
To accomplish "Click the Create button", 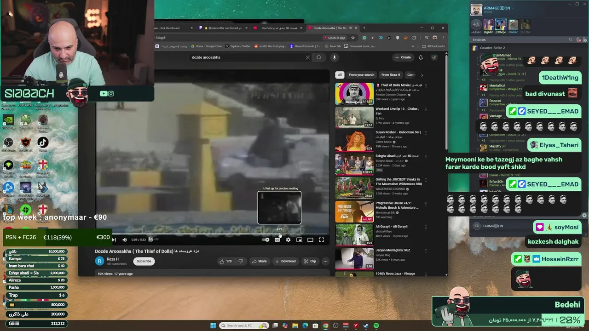I will coord(403,57).
